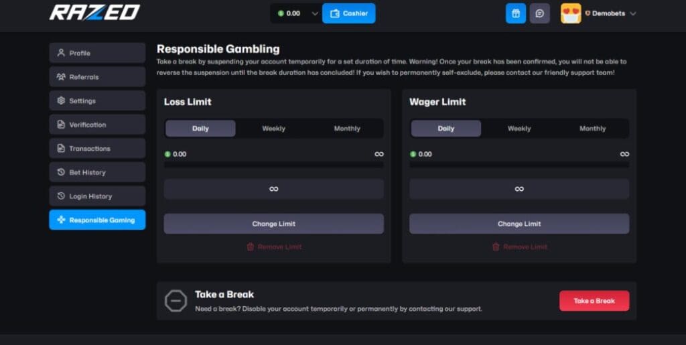The height and width of the screenshot is (345, 686).
Task: Click the green coin balance icon
Action: tap(281, 13)
